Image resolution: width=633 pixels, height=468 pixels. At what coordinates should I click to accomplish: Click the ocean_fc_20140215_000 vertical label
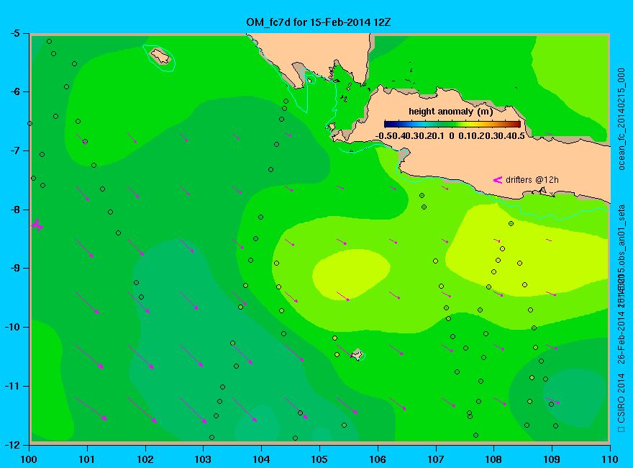621,120
